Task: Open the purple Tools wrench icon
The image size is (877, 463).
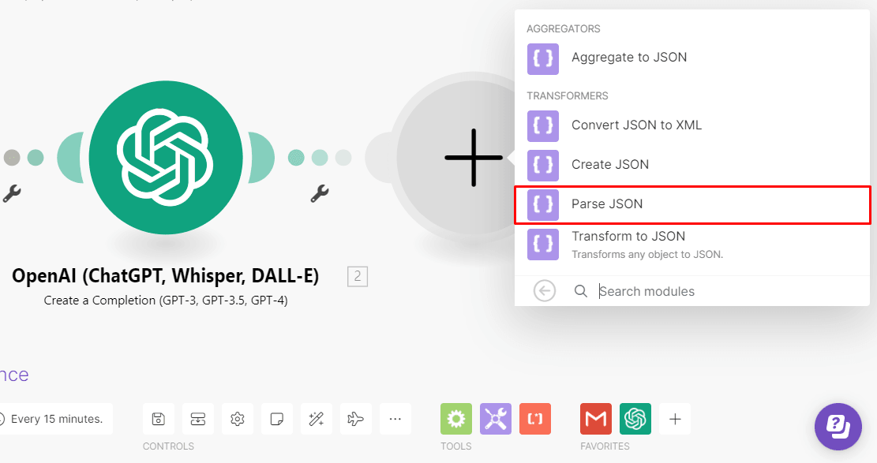Action: [496, 419]
